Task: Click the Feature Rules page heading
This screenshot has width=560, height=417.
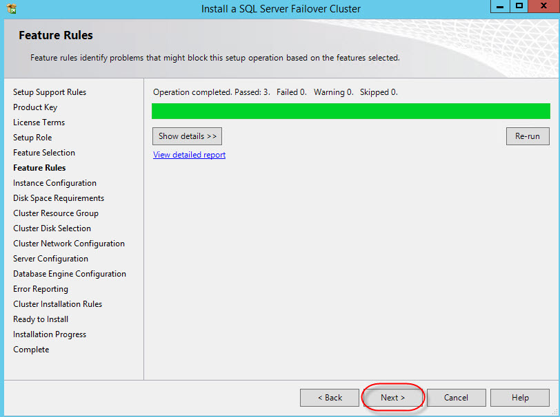Action: click(56, 35)
